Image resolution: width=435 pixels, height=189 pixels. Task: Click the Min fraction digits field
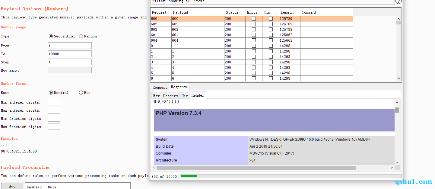point(54,118)
